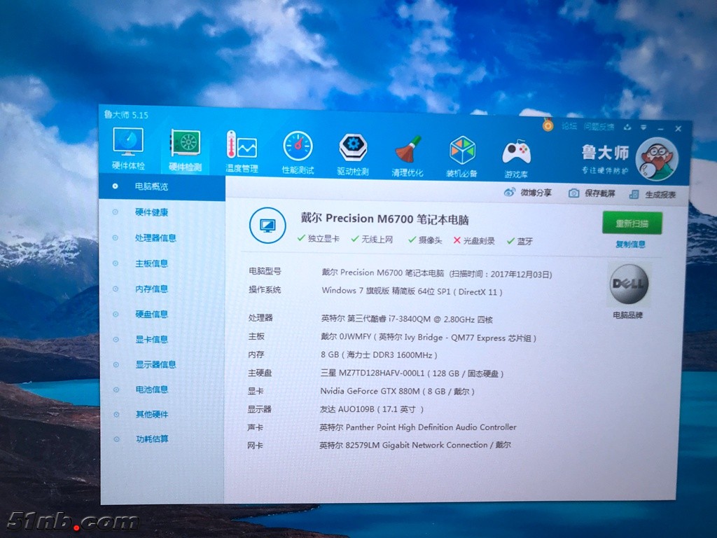This screenshot has height=538, width=717.
Task: Click the 复制信息 copy info link
Action: 630,244
